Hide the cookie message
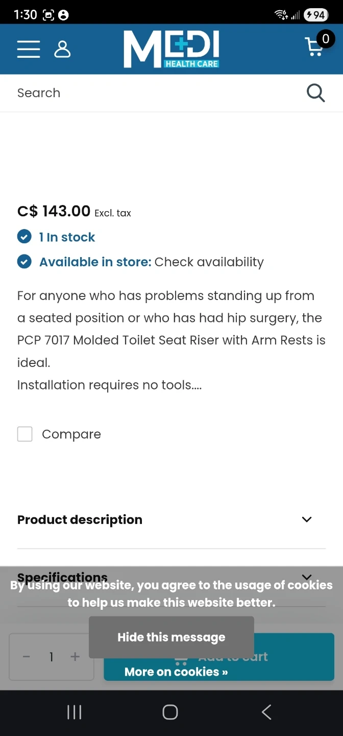The height and width of the screenshot is (736, 343). coord(171,637)
